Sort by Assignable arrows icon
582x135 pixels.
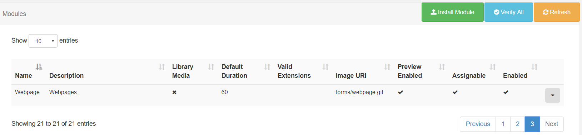493,67
